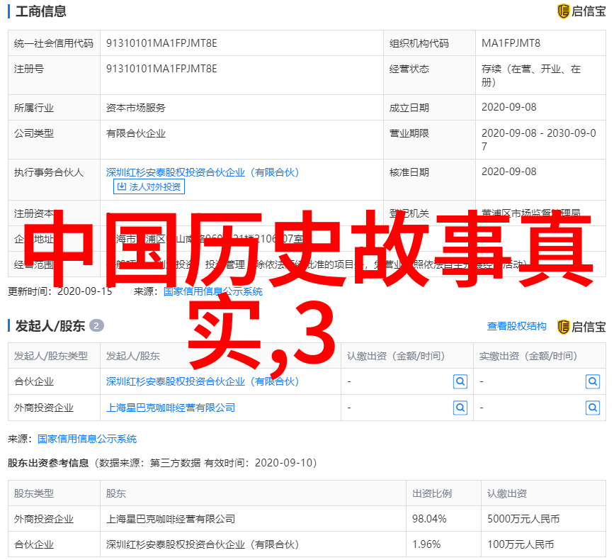Click 查看股权结构 link

pyautogui.click(x=516, y=326)
